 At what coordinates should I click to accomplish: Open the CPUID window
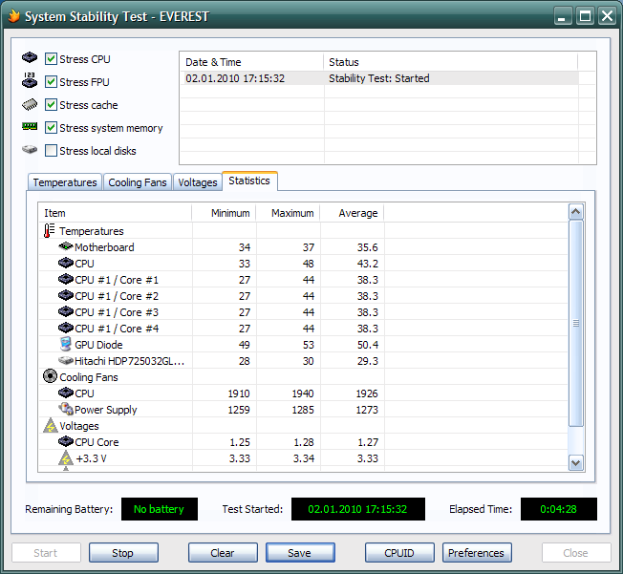tap(399, 553)
